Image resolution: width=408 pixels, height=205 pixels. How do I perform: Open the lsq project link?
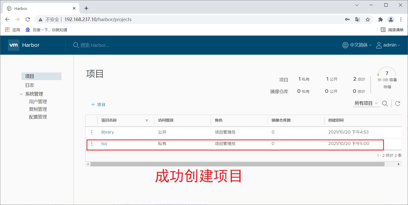click(104, 144)
